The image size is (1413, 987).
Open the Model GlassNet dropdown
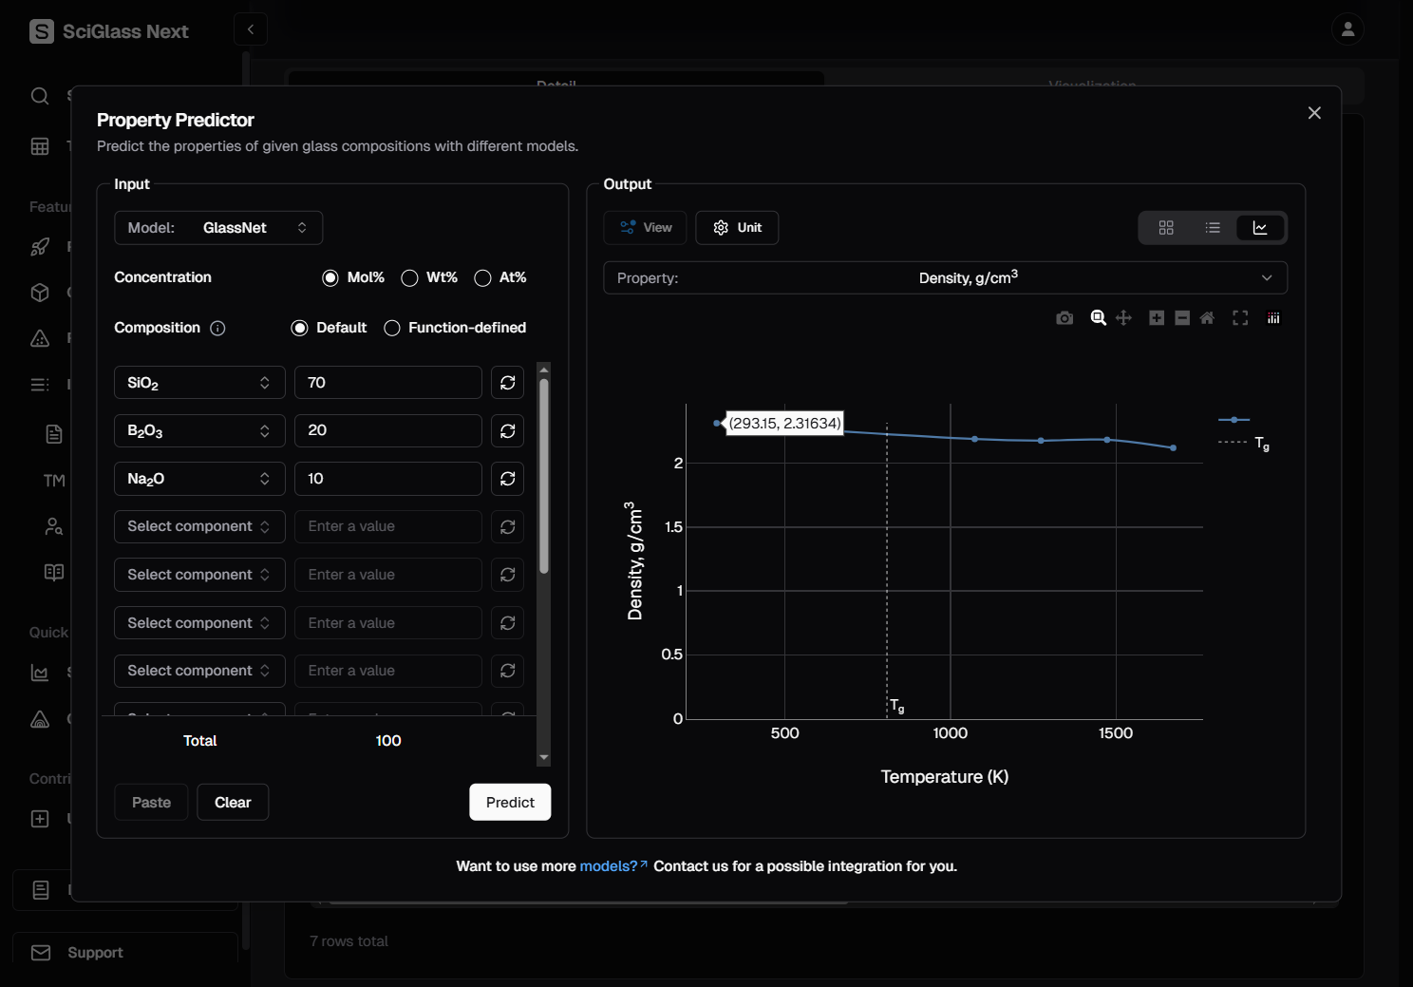tap(218, 228)
